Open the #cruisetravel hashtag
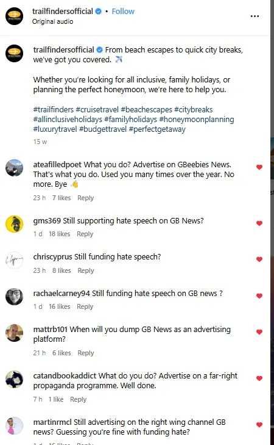The height and width of the screenshot is (445, 274). [97, 109]
